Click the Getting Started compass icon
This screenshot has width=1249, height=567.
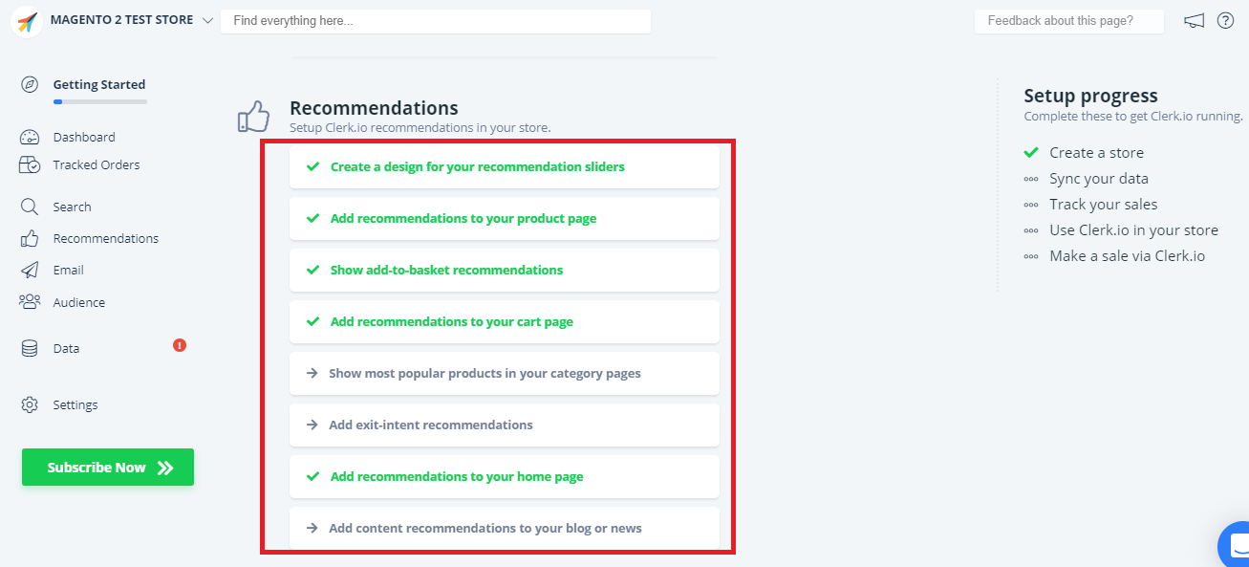point(30,84)
